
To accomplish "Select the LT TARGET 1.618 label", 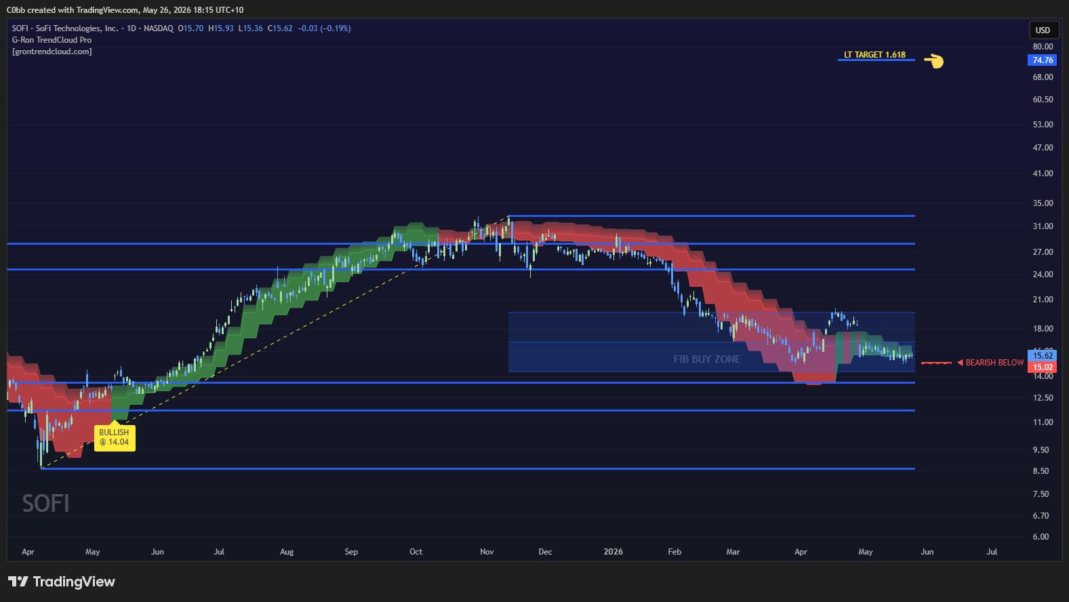I will 874,55.
